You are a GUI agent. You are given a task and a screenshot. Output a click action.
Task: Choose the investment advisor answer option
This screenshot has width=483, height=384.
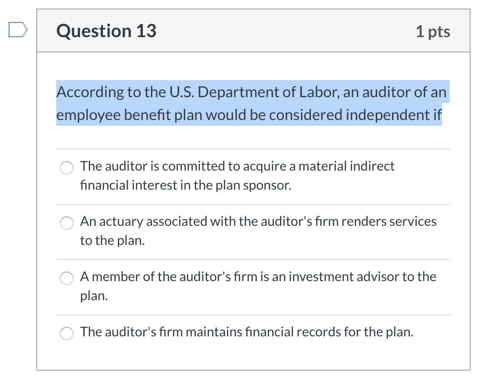[67, 278]
